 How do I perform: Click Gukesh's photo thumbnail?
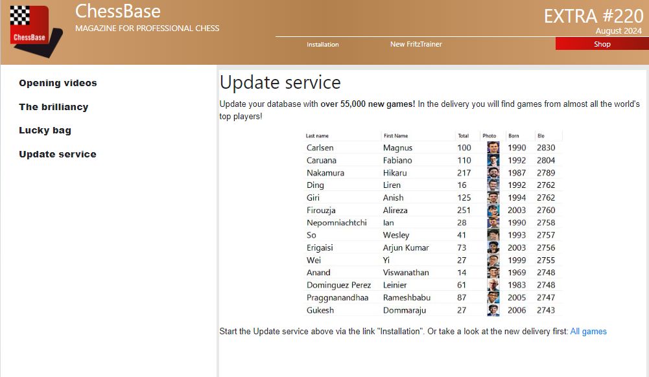(493, 310)
